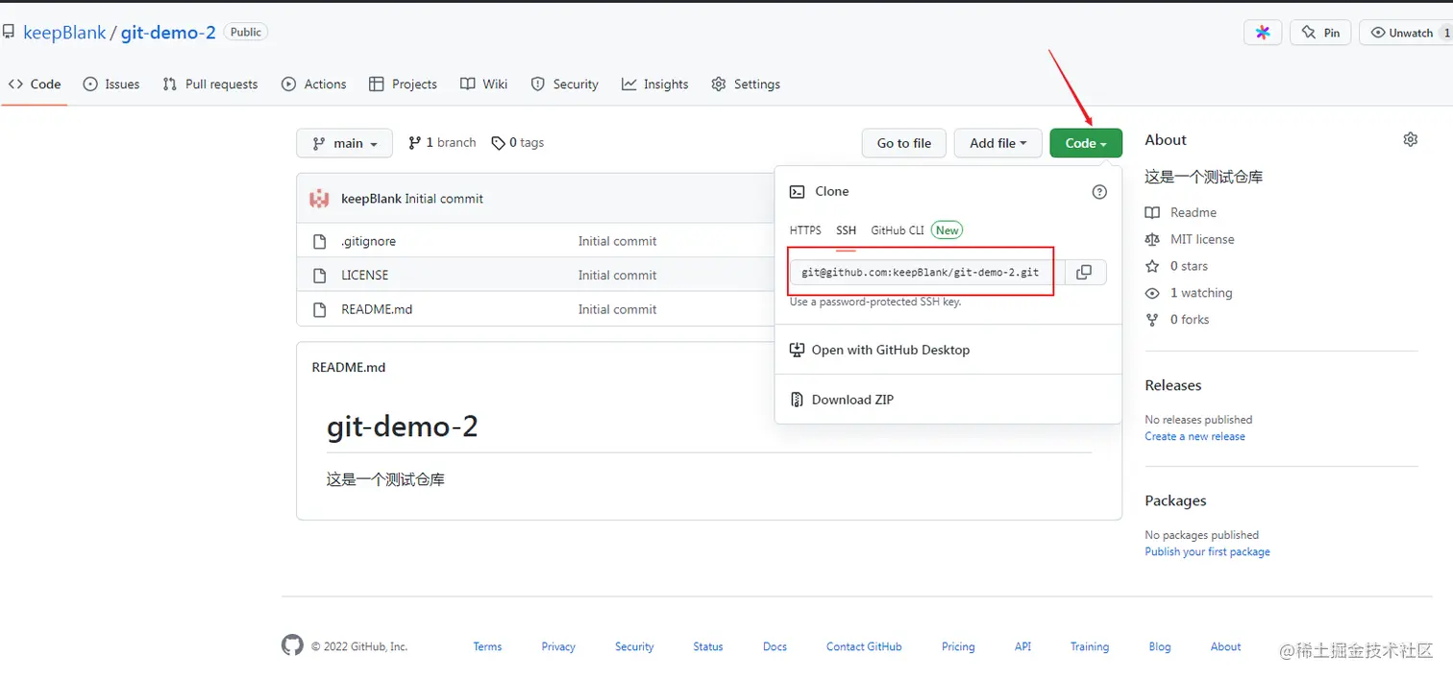
Task: Click the branch icon beside 1 branch
Action: tap(414, 143)
